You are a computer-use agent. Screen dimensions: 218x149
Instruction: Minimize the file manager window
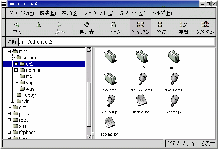[x=202, y=4]
